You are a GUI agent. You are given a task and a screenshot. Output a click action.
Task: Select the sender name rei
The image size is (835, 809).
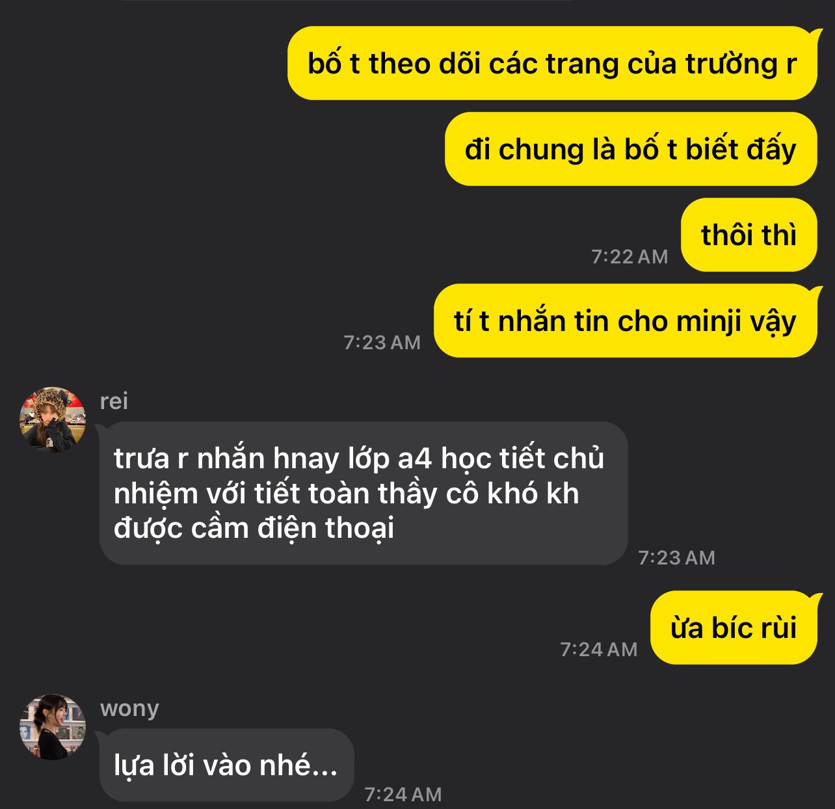tap(114, 401)
